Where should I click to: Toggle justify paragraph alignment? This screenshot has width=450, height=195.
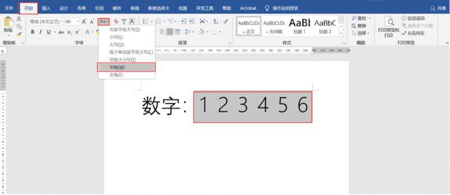[170, 32]
